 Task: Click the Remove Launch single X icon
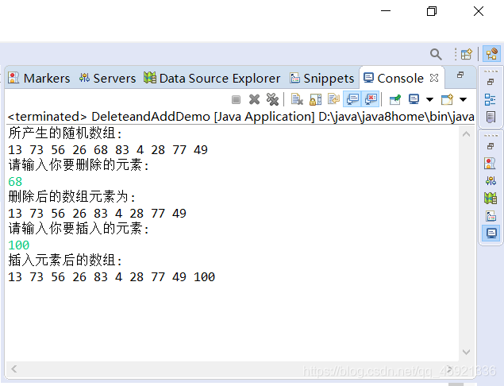coord(254,99)
